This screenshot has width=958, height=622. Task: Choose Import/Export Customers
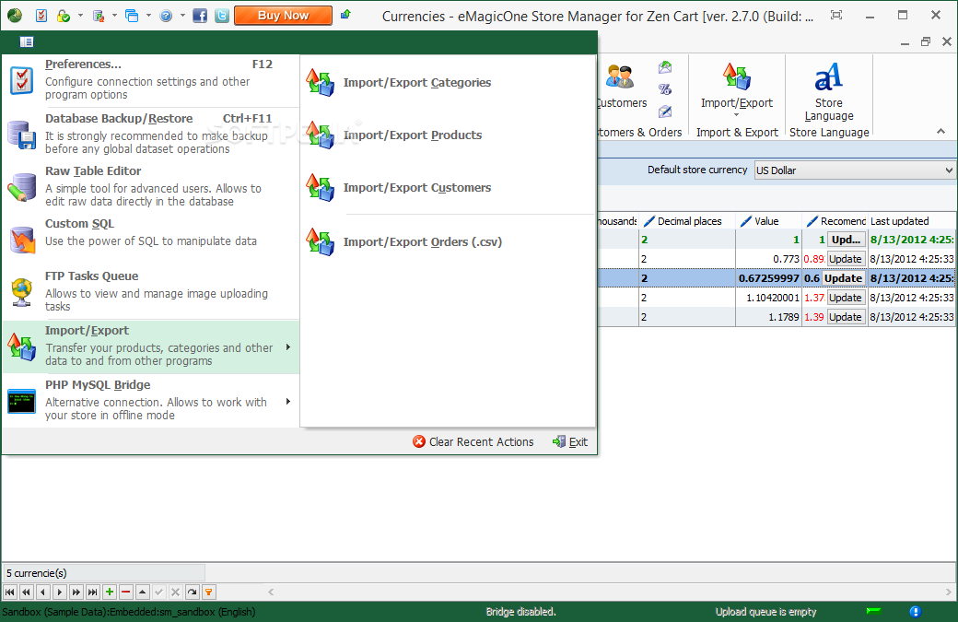tap(448, 188)
